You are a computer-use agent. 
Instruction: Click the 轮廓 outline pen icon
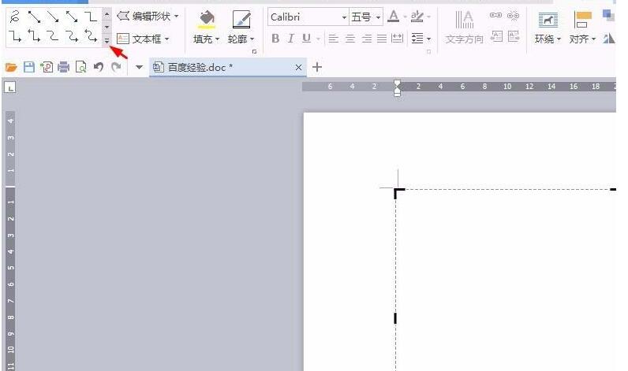point(241,19)
